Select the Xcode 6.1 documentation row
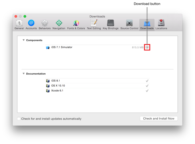 [x=97, y=91]
